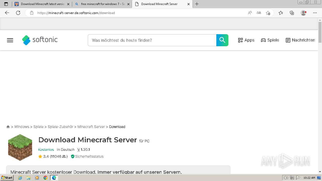Open the Favorites list
This screenshot has height=181, width=322.
coord(281,13)
